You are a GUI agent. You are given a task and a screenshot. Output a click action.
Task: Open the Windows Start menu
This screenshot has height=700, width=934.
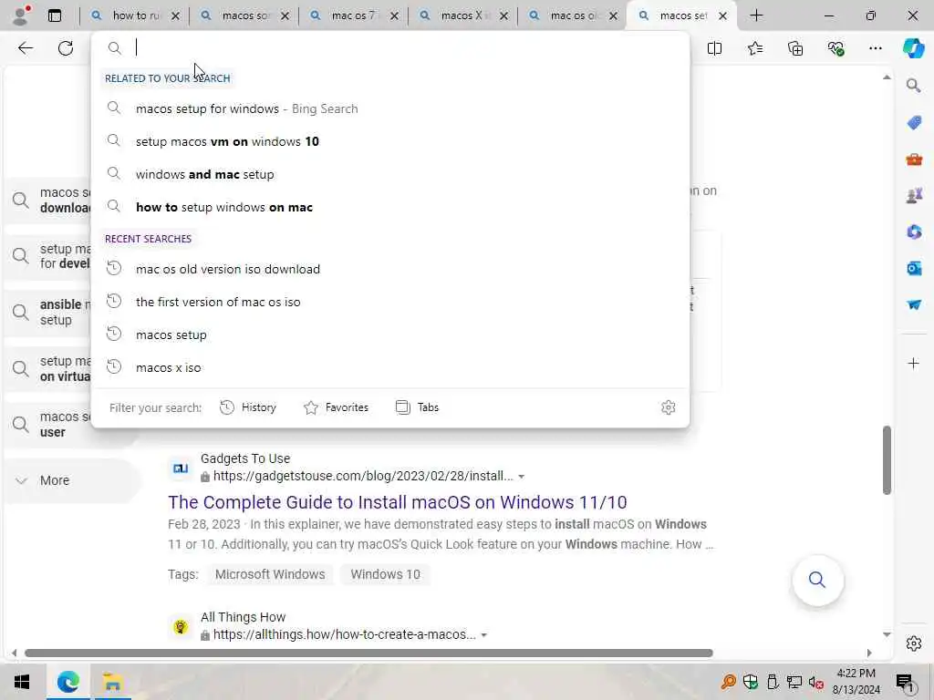click(x=22, y=682)
